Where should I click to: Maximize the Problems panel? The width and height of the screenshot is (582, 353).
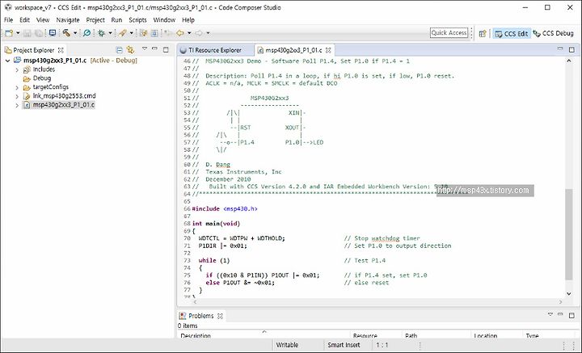tap(571, 316)
